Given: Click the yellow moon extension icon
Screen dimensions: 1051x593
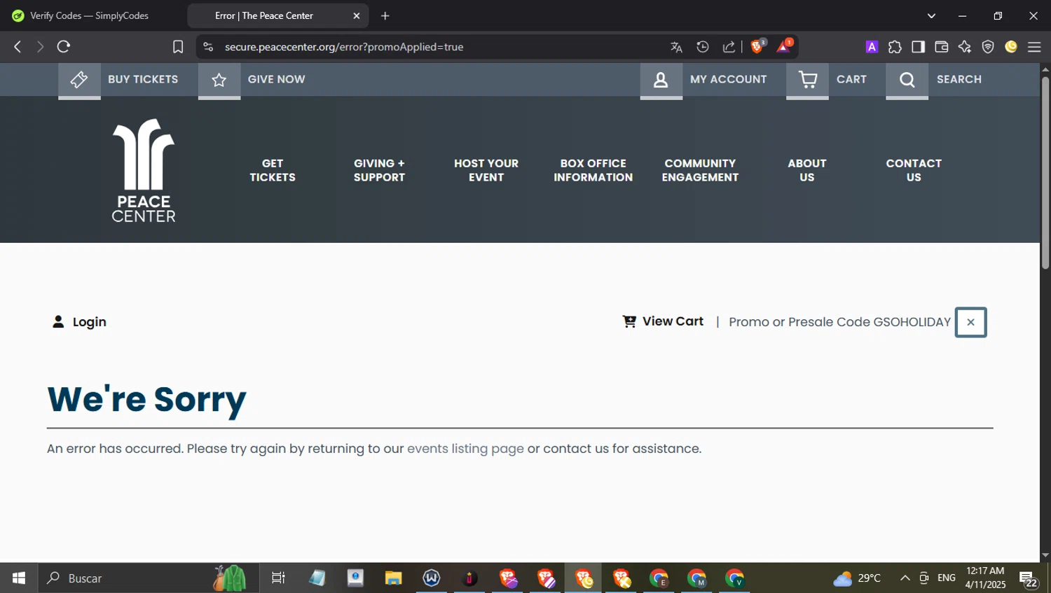Looking at the screenshot, I should [x=1011, y=47].
